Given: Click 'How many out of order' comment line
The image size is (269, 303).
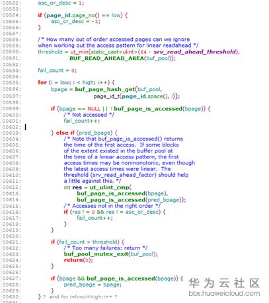Looking at the screenshot, I should pyautogui.click(x=114, y=40).
